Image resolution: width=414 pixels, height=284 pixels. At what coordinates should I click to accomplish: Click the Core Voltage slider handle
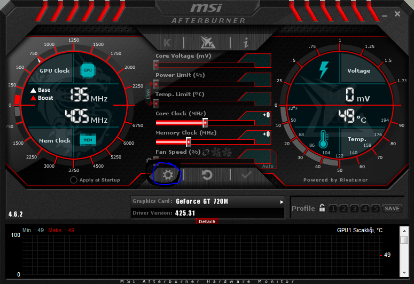156,65
